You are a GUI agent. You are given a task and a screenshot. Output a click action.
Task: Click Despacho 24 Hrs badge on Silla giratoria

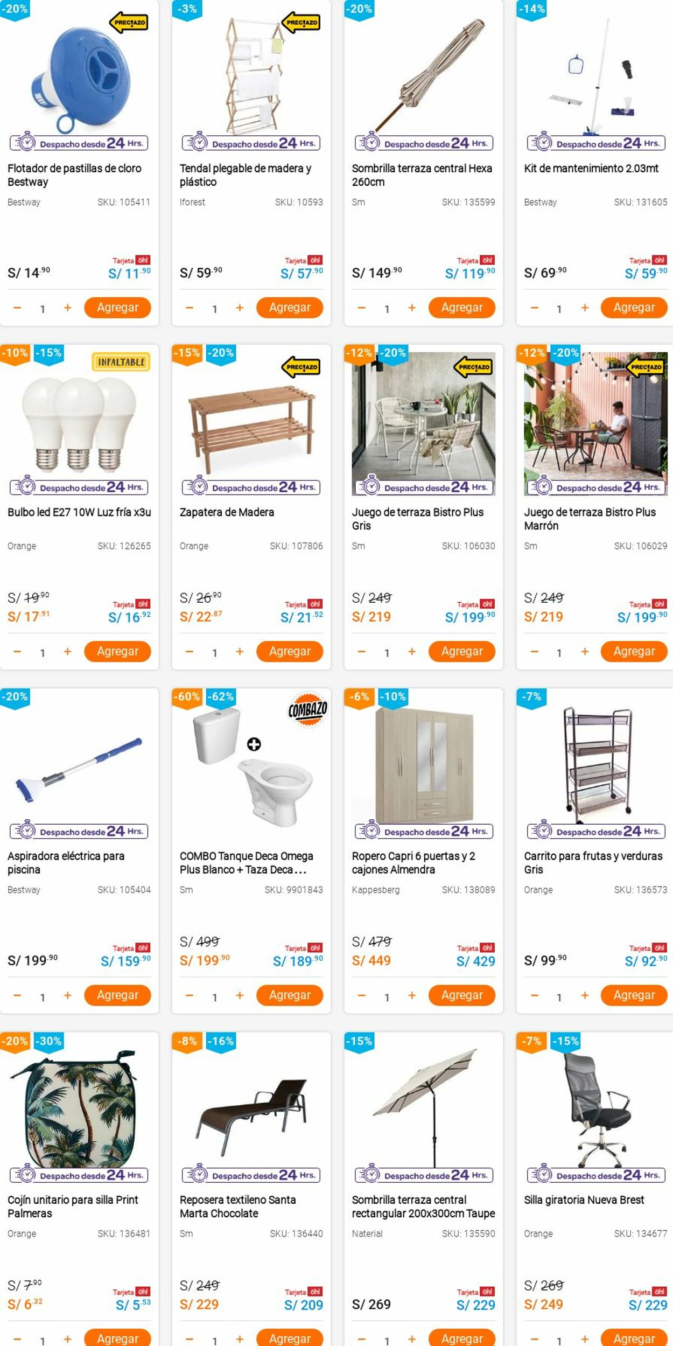(596, 1175)
